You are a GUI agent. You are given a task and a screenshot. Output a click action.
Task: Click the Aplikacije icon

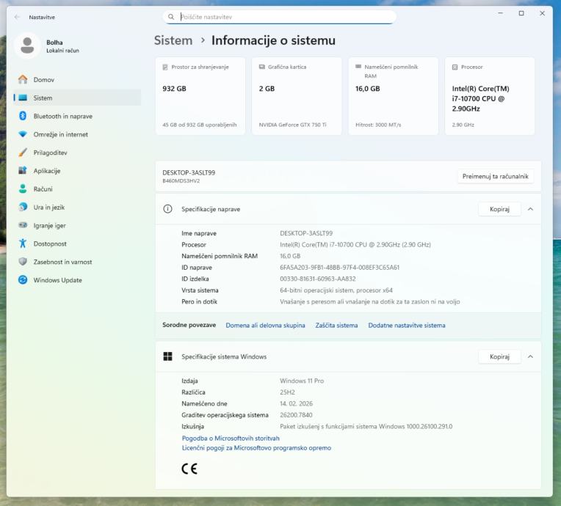[x=23, y=170]
